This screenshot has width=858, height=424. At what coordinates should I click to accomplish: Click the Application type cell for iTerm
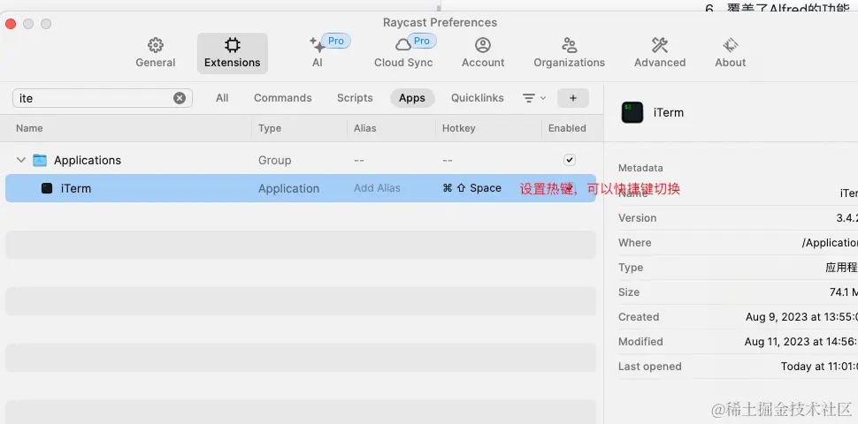[288, 188]
